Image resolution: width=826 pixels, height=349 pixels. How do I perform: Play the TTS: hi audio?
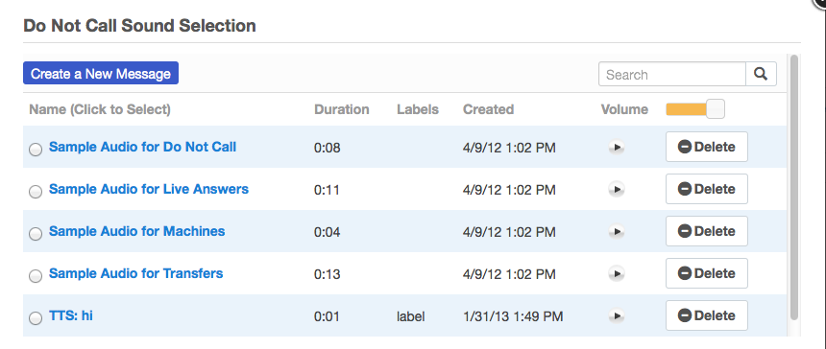[617, 315]
